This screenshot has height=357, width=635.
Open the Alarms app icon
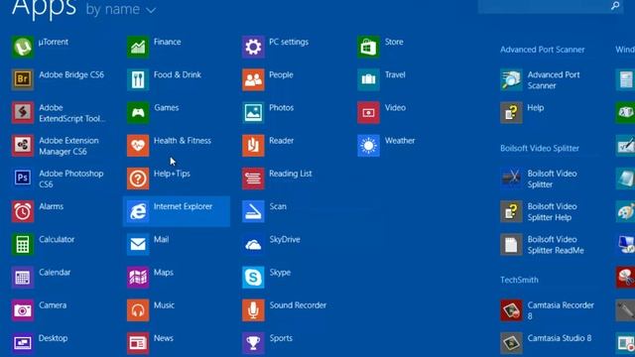point(22,211)
